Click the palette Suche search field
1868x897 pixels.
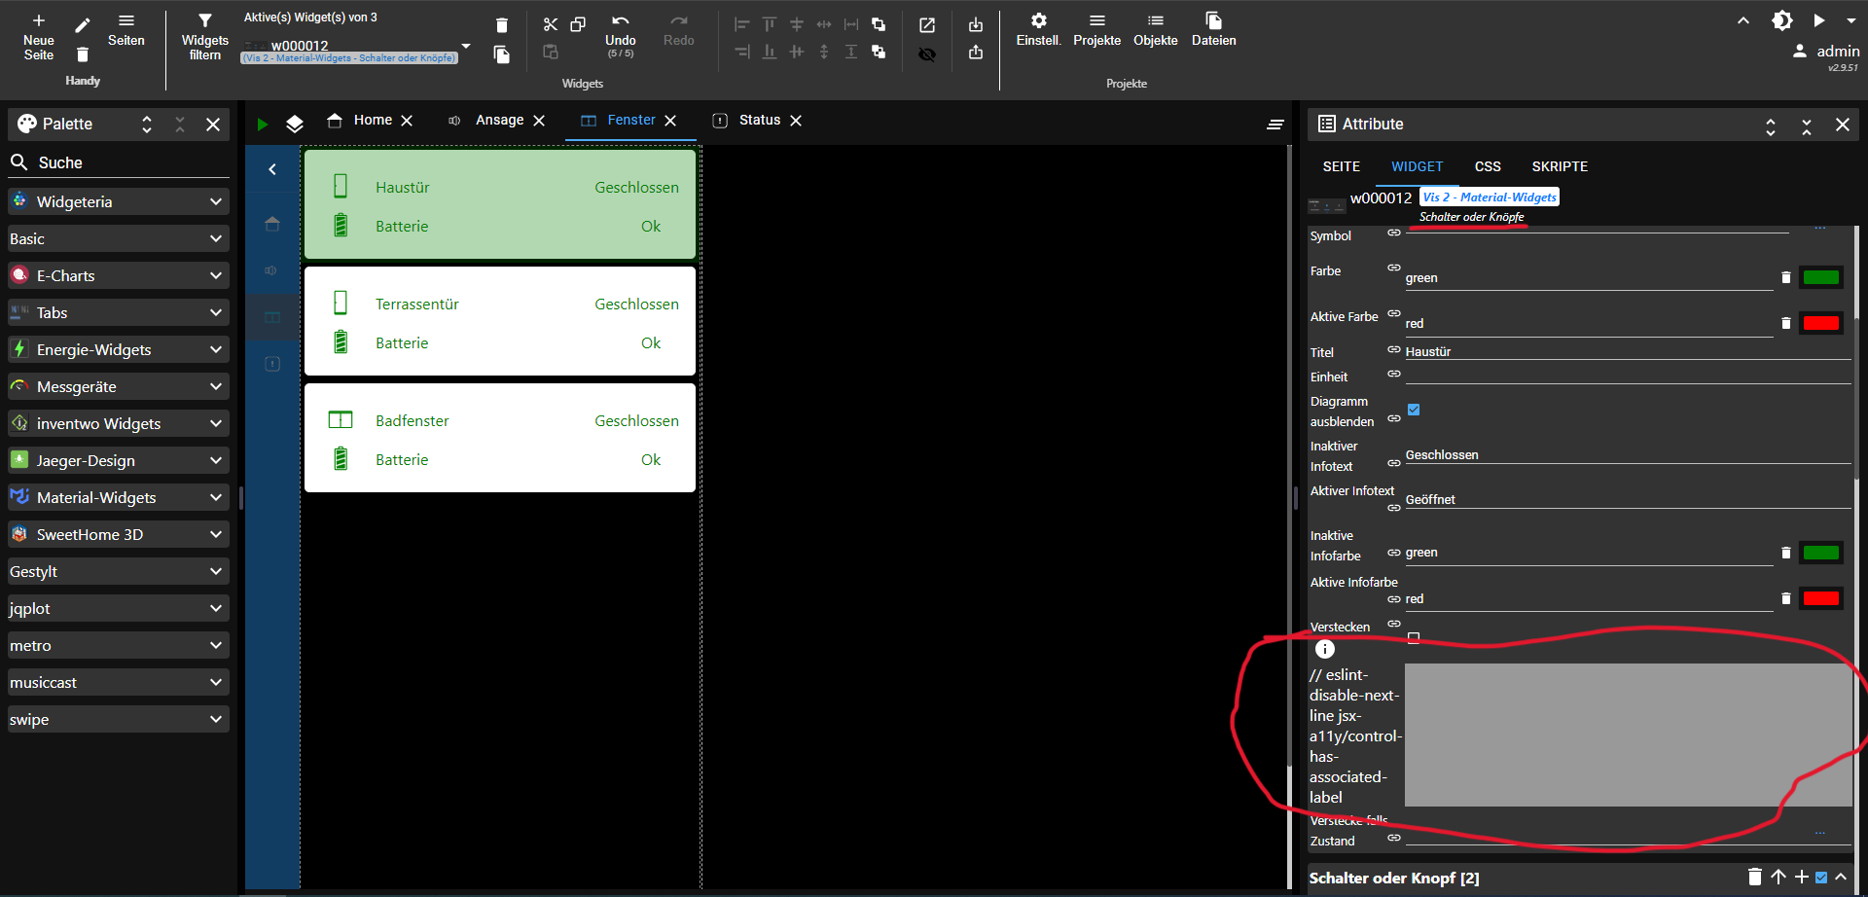point(118,162)
